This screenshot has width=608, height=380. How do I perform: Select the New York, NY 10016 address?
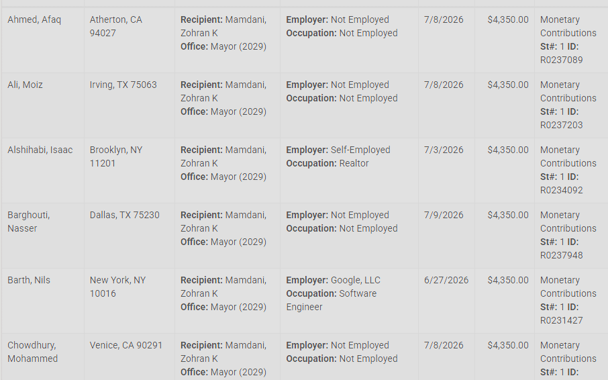coord(117,287)
